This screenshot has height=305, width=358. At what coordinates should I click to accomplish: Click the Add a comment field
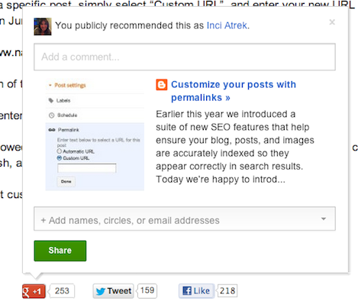coord(185,57)
